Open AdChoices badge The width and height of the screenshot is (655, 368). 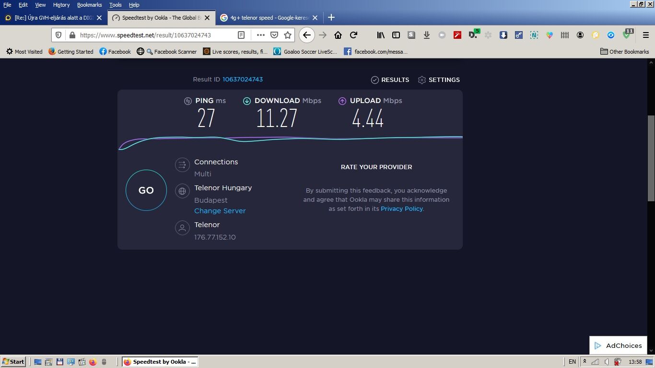[x=618, y=345]
